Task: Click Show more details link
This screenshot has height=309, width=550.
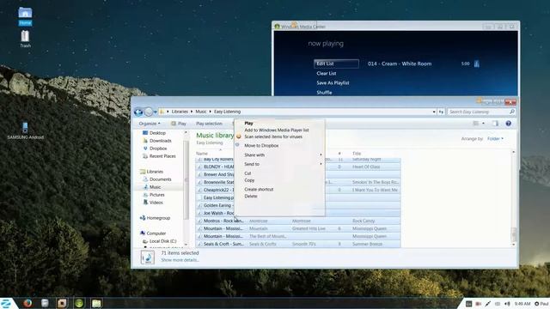Action: (180, 260)
